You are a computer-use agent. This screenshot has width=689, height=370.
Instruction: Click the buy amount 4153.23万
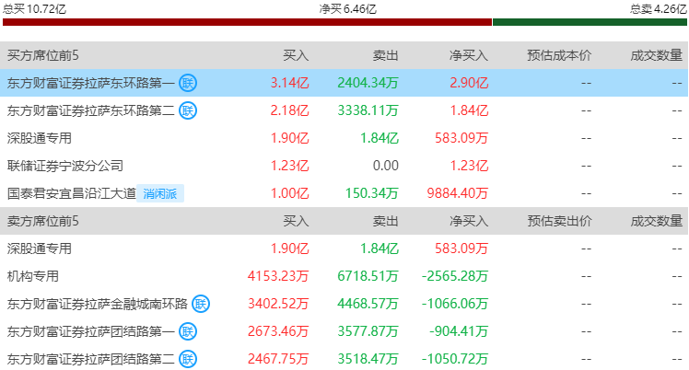click(278, 276)
